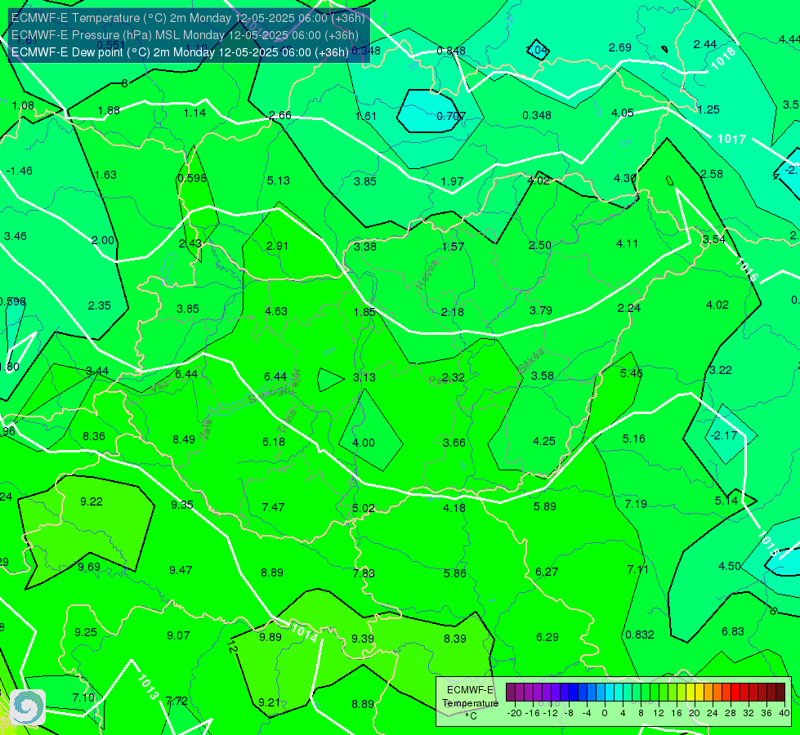The width and height of the screenshot is (800, 735).
Task: Select the ECMWF-E Pressure MSL layer title
Action: tap(185, 35)
